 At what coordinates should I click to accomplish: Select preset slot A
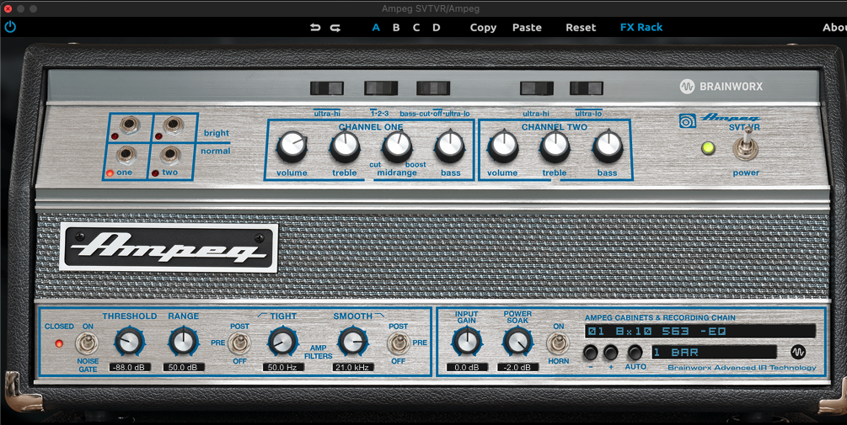pyautogui.click(x=376, y=28)
